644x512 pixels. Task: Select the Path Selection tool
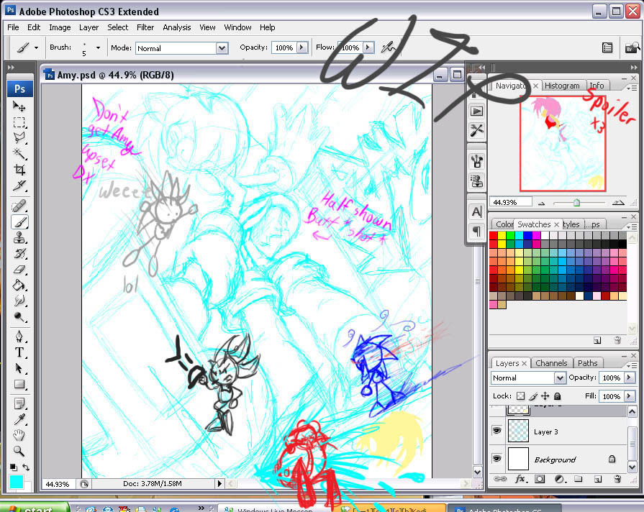click(x=19, y=368)
